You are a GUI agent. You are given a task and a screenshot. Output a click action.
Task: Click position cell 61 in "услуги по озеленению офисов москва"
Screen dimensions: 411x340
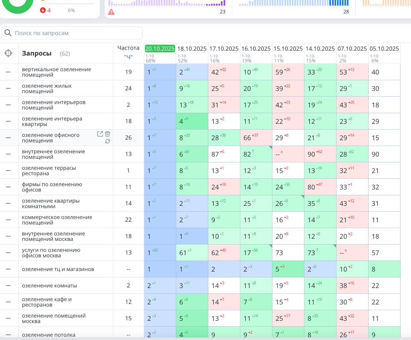click(x=192, y=253)
